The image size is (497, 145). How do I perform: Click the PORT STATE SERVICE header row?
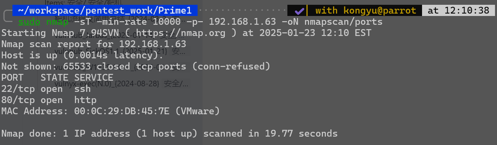(57, 77)
